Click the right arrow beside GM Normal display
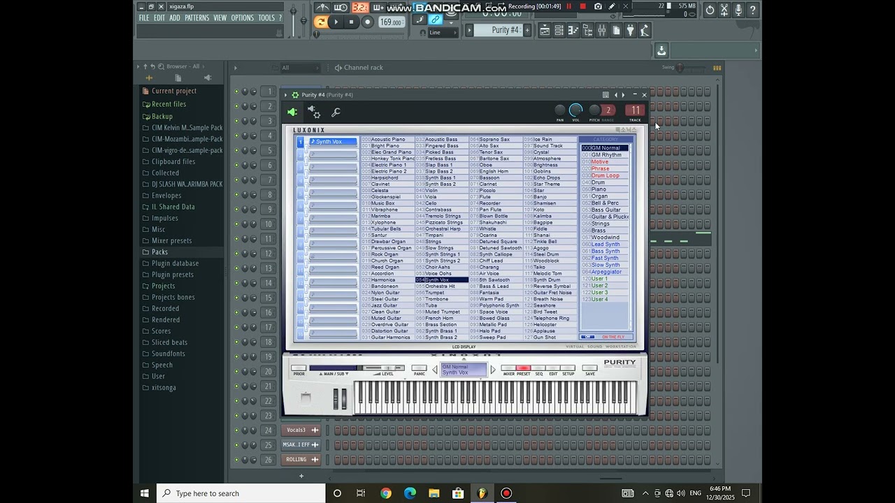Screen dimensions: 895x503 [493, 370]
